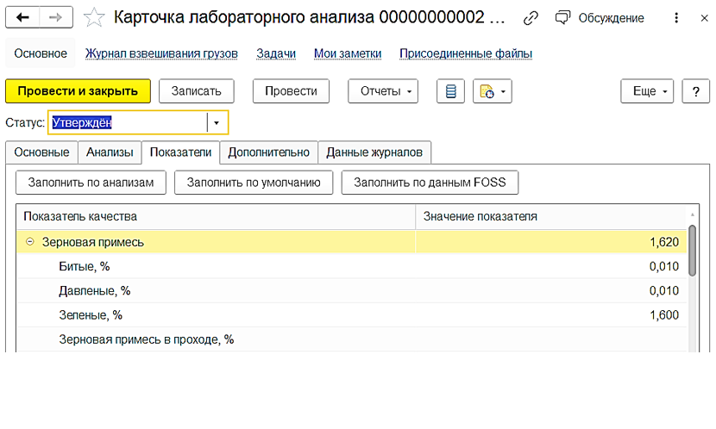Select Зерновая примесь в проходе, % row
Viewport: 716px width, 429px height.
tap(352, 339)
